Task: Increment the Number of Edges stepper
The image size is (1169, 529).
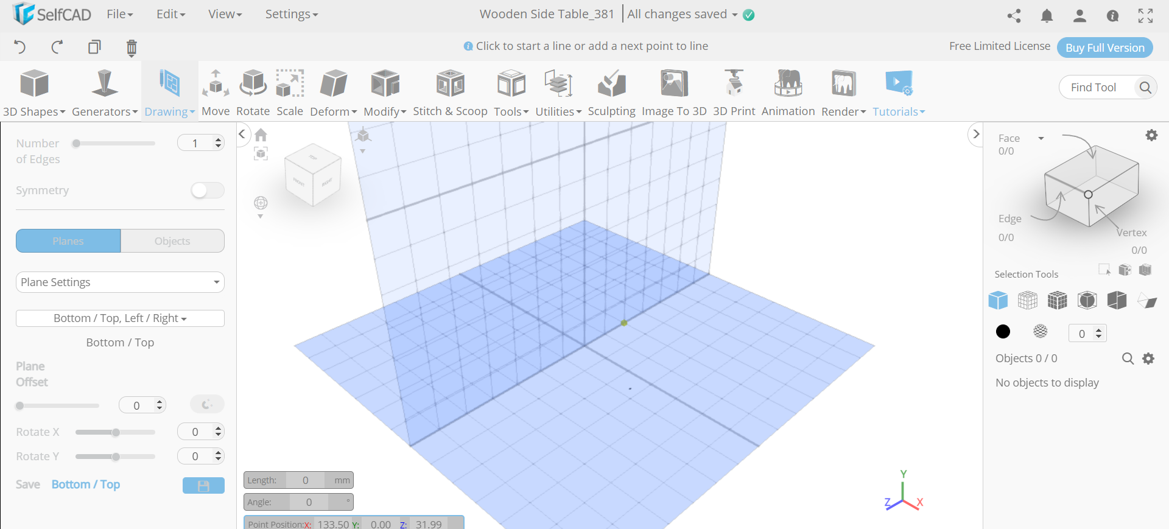Action: coord(218,139)
